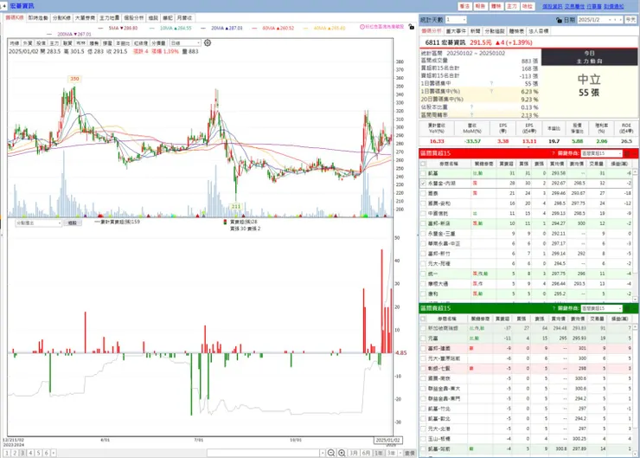Click help icon beside 佔股本比重
Viewport: 640px width, 458px height.
(x=471, y=107)
